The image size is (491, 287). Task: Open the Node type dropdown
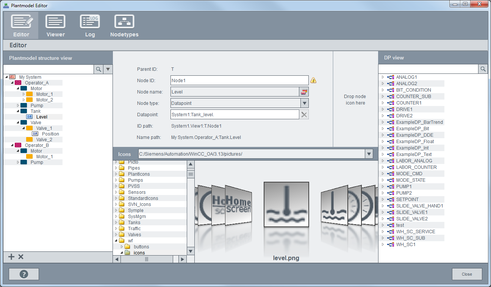[x=304, y=103]
